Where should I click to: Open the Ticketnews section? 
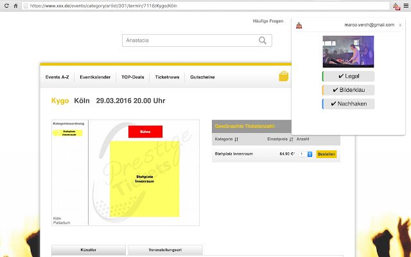[x=167, y=77]
